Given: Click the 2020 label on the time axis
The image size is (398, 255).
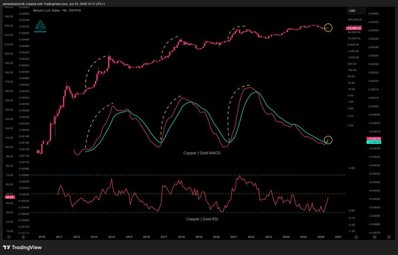Looking at the screenshot, I should [216, 237].
